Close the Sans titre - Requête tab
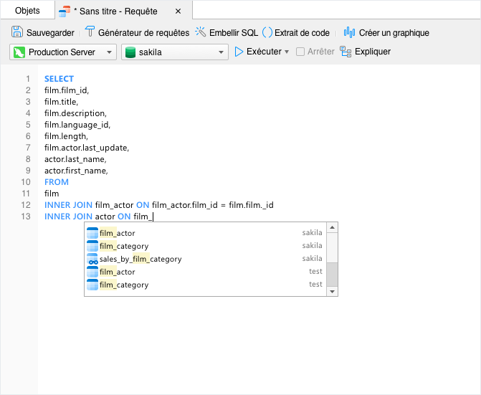The height and width of the screenshot is (395, 481). [x=178, y=11]
